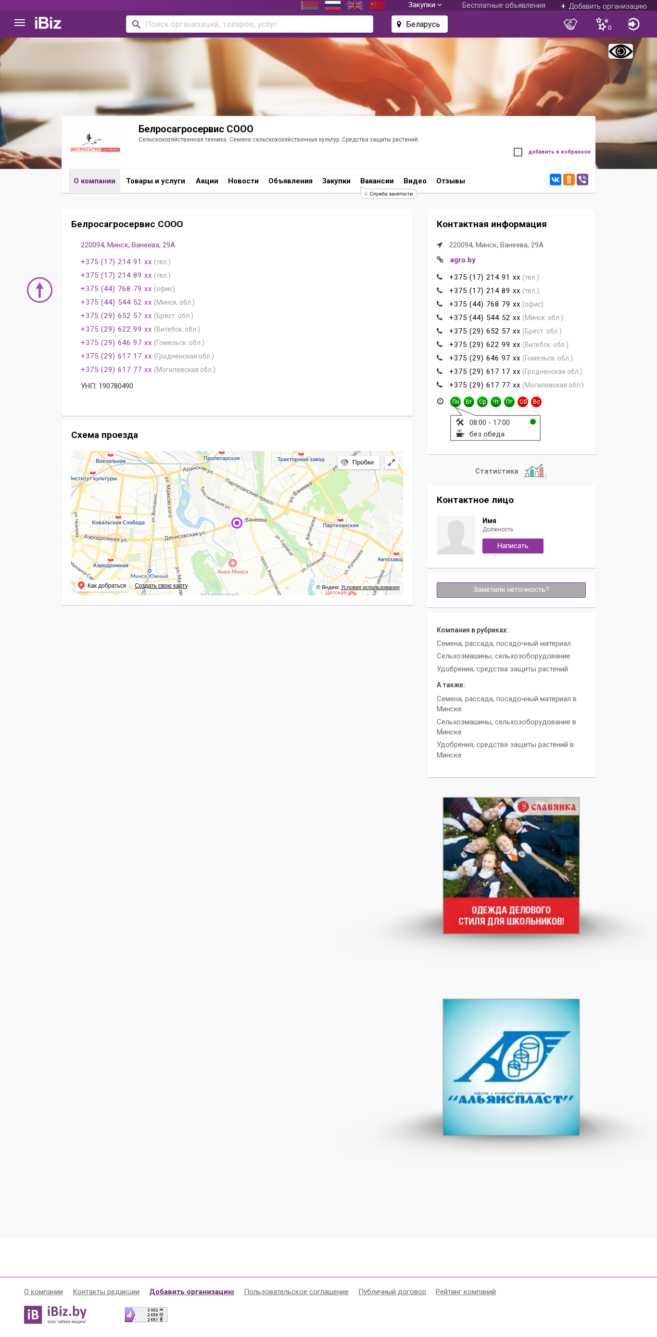The height and width of the screenshot is (1337, 657).
Task: Expand the Закупки dropdown in top bar
Action: click(425, 5)
